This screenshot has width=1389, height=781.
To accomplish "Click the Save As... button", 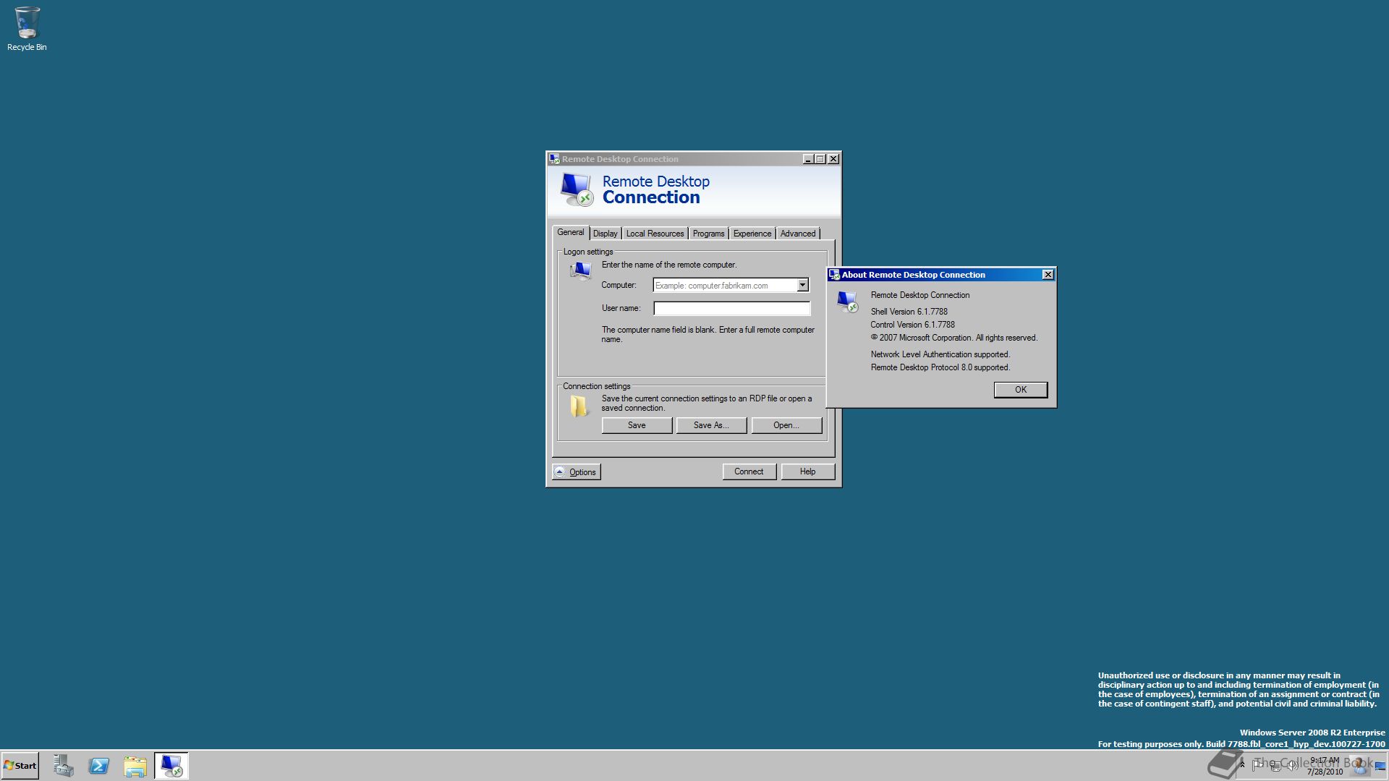I will pyautogui.click(x=711, y=425).
